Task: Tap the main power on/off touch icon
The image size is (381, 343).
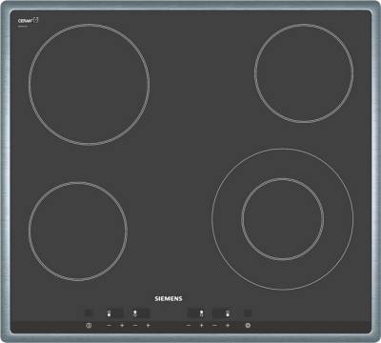Action: tap(89, 326)
